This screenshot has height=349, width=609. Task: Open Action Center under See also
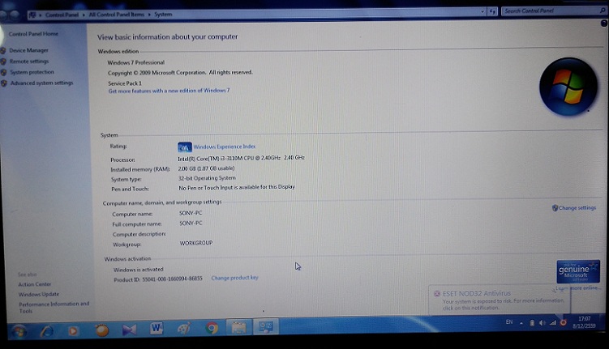[x=35, y=284]
